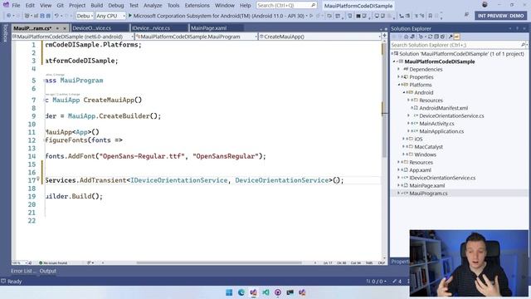
Task: Toggle the highlighted Preview Selected Items button
Action: click(456, 37)
